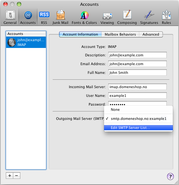Switch to Mailbox Behaviors tab
The height and width of the screenshot is (185, 179).
(120, 34)
